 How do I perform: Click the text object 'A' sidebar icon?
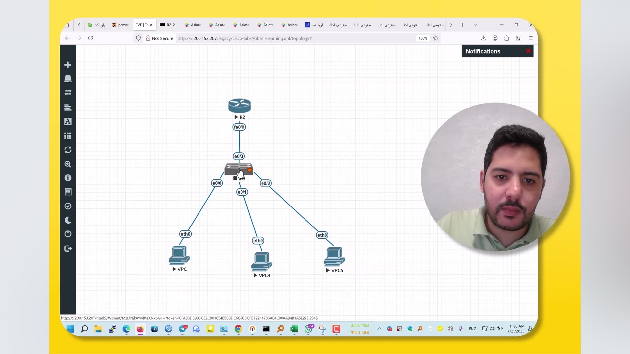[x=68, y=122]
